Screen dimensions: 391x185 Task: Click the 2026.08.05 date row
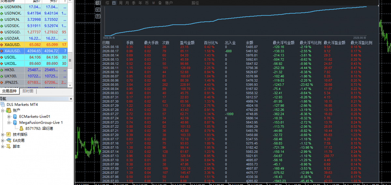click(x=110, y=84)
